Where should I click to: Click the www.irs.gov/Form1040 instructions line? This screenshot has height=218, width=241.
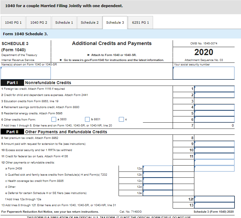(x=112, y=60)
